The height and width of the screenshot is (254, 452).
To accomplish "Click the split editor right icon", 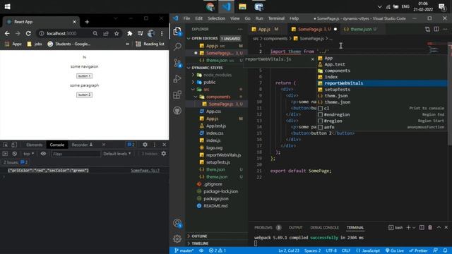I will (436, 29).
